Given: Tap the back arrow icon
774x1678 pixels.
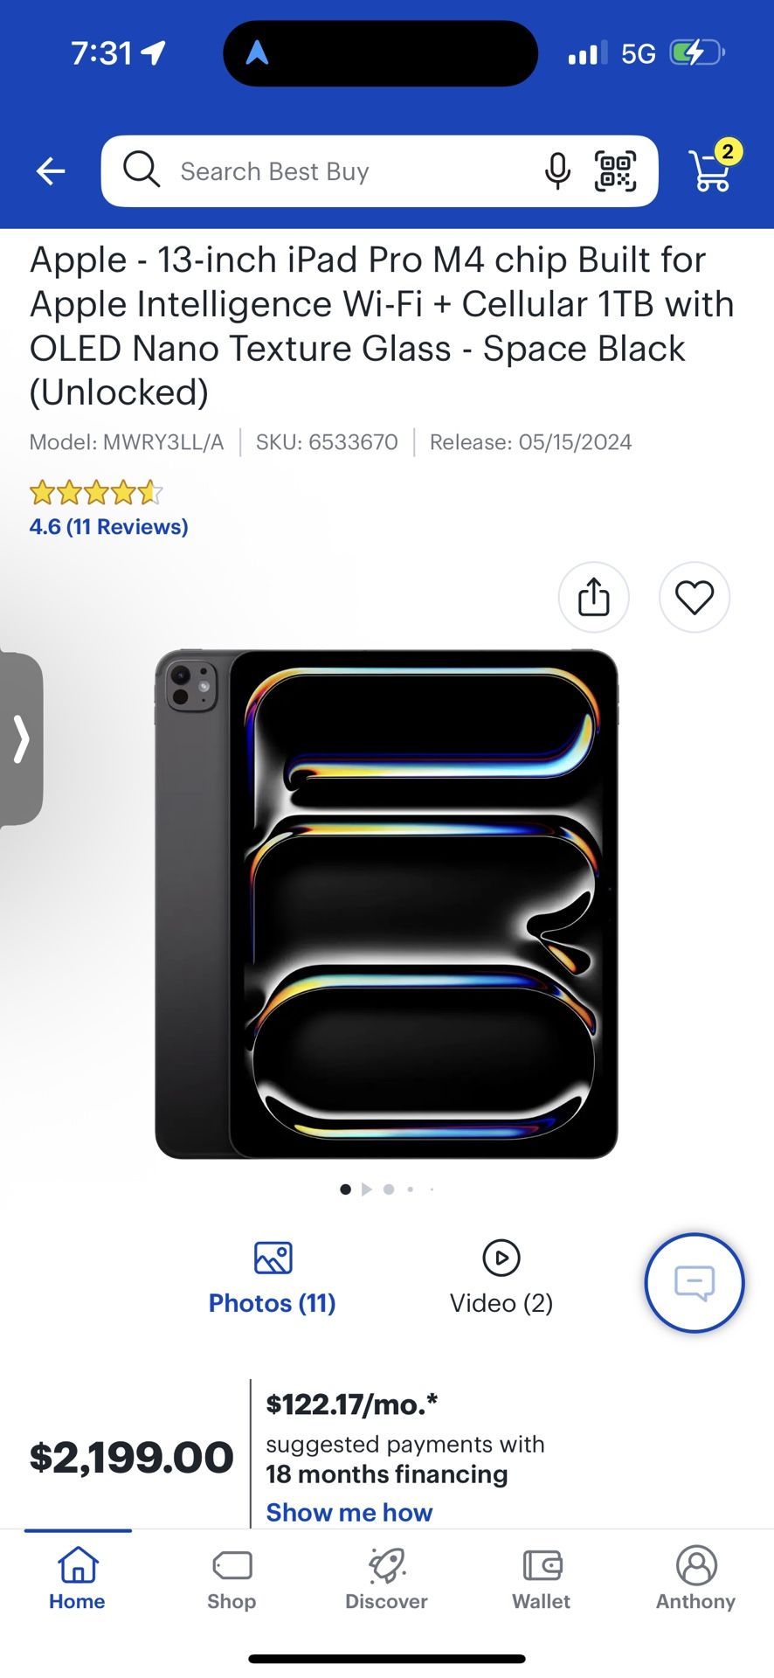Looking at the screenshot, I should tap(51, 171).
